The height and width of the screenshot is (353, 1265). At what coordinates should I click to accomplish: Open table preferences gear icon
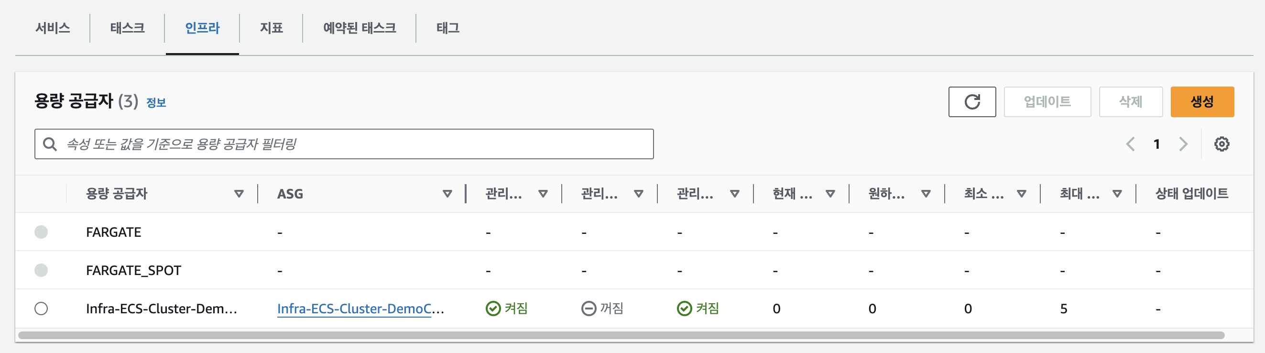point(1221,144)
